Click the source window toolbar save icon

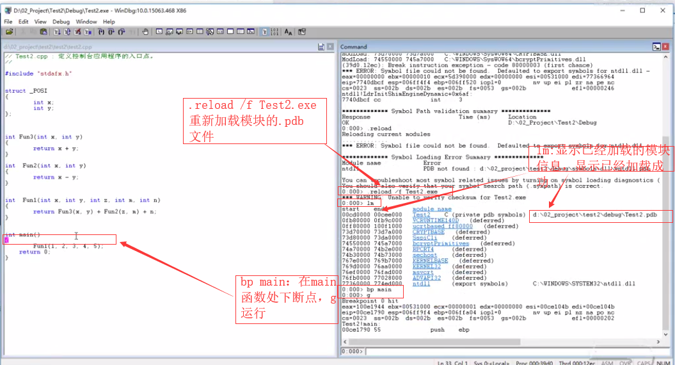tap(321, 47)
